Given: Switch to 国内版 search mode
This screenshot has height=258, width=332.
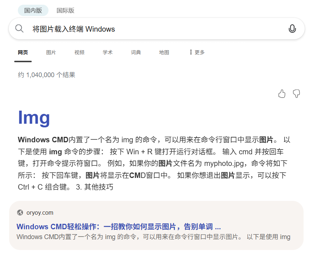Looking at the screenshot, I should click(x=33, y=11).
